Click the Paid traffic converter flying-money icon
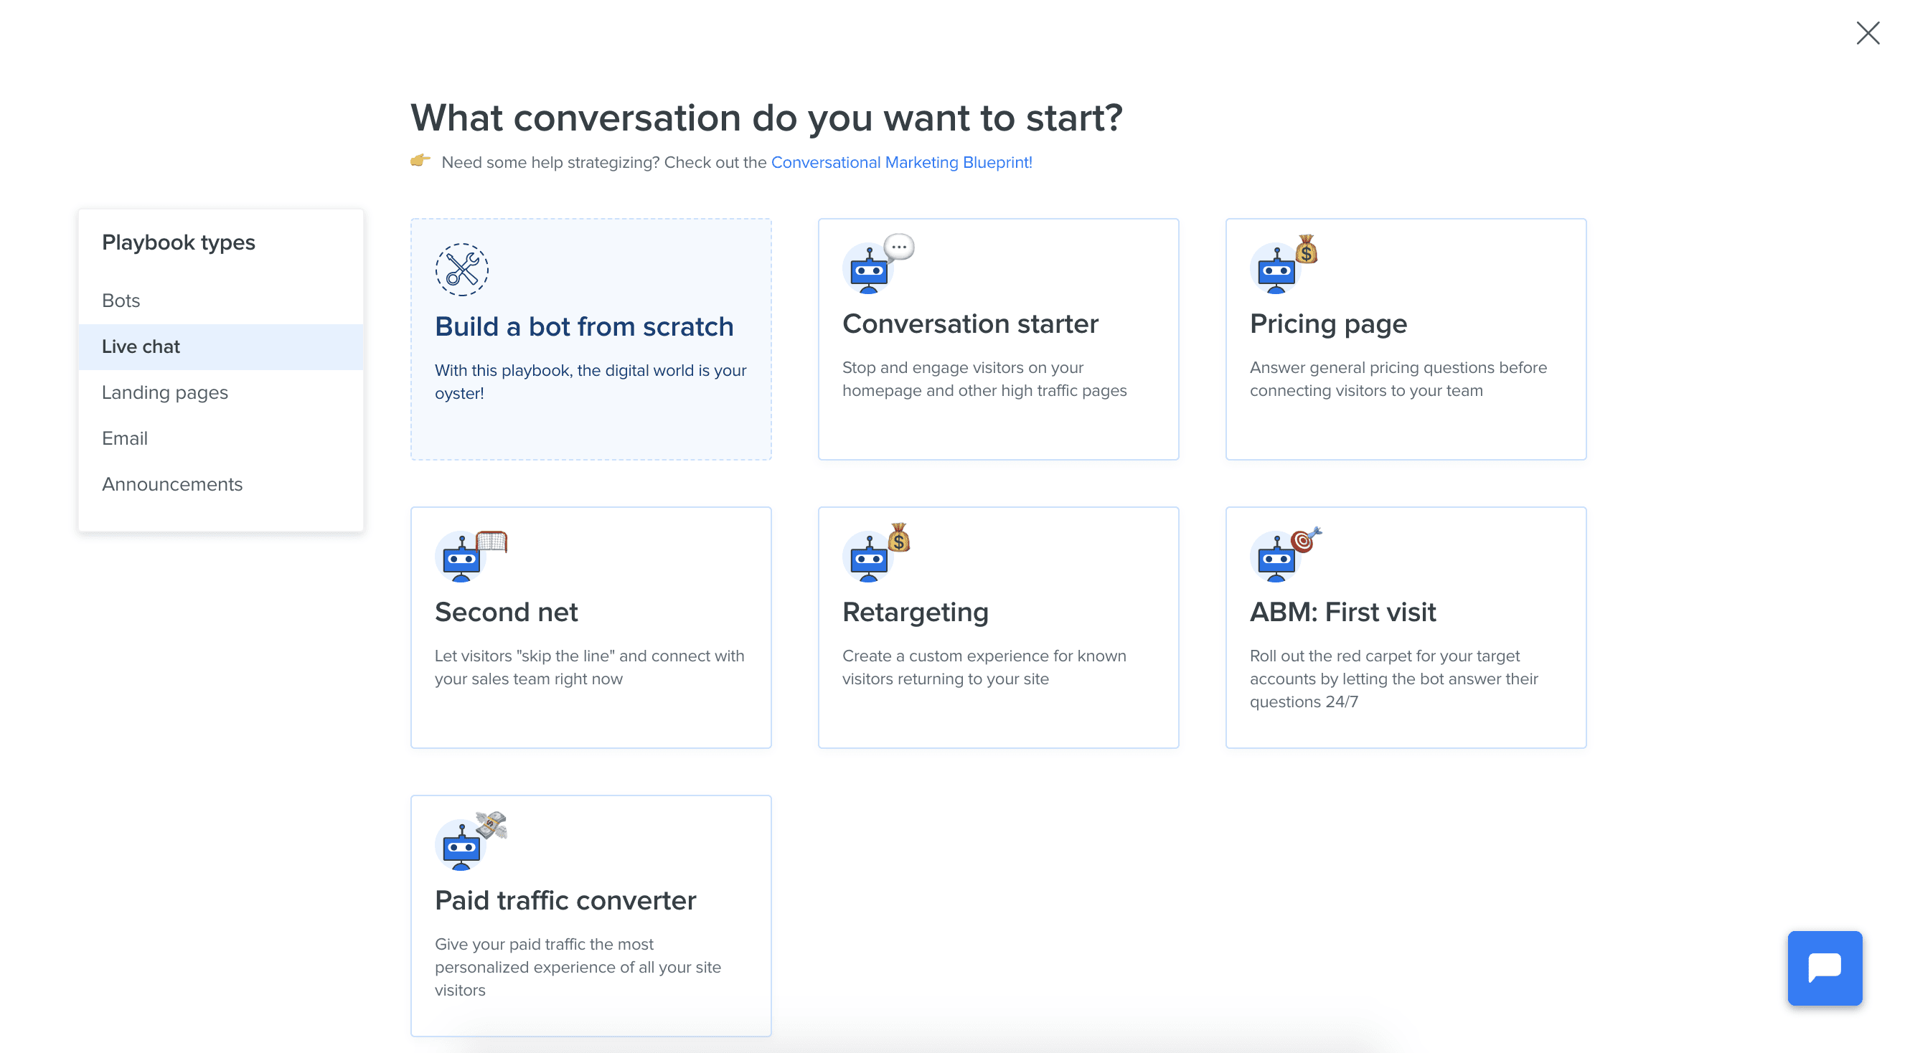1910x1053 pixels. (471, 841)
